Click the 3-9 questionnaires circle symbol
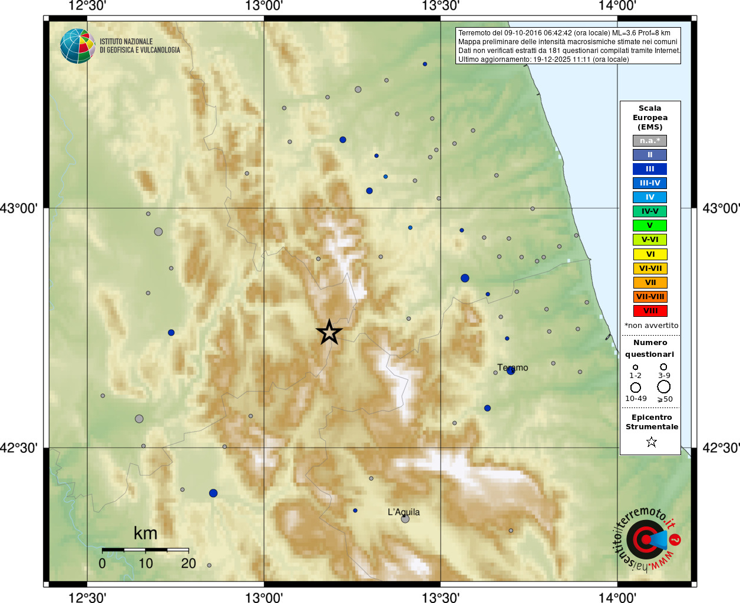Image resolution: width=740 pixels, height=603 pixels. (x=663, y=366)
